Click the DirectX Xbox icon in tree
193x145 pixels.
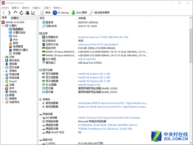click(7, 81)
